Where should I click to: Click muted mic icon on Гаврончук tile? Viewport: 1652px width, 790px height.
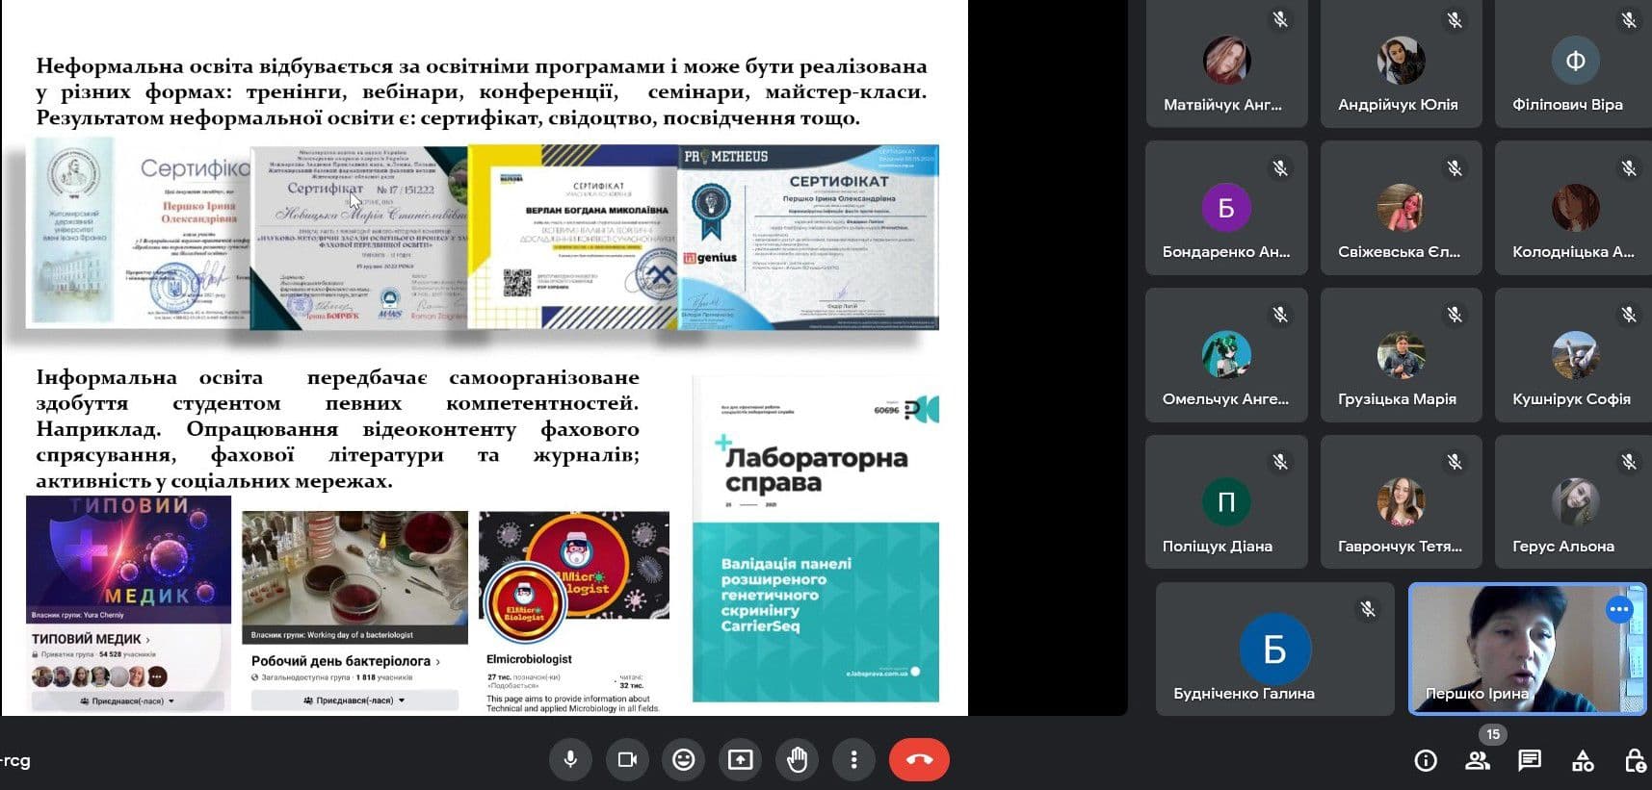(1455, 462)
